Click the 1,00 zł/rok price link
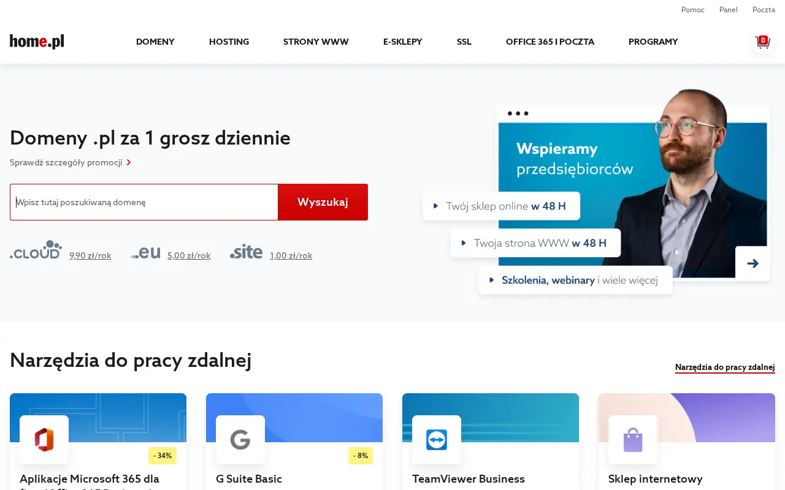 pos(291,255)
